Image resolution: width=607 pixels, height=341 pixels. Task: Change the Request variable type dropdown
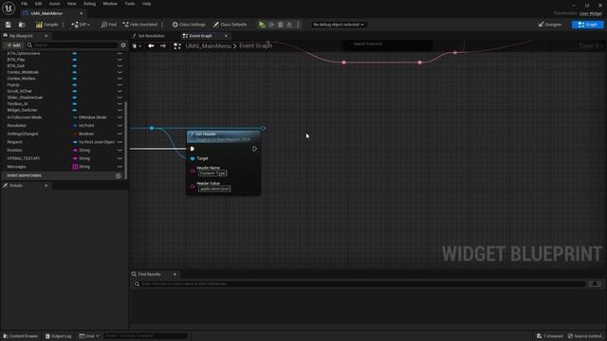[94, 142]
